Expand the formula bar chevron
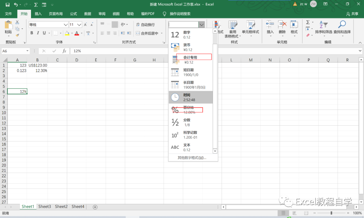364x218 pixels. click(x=360, y=51)
